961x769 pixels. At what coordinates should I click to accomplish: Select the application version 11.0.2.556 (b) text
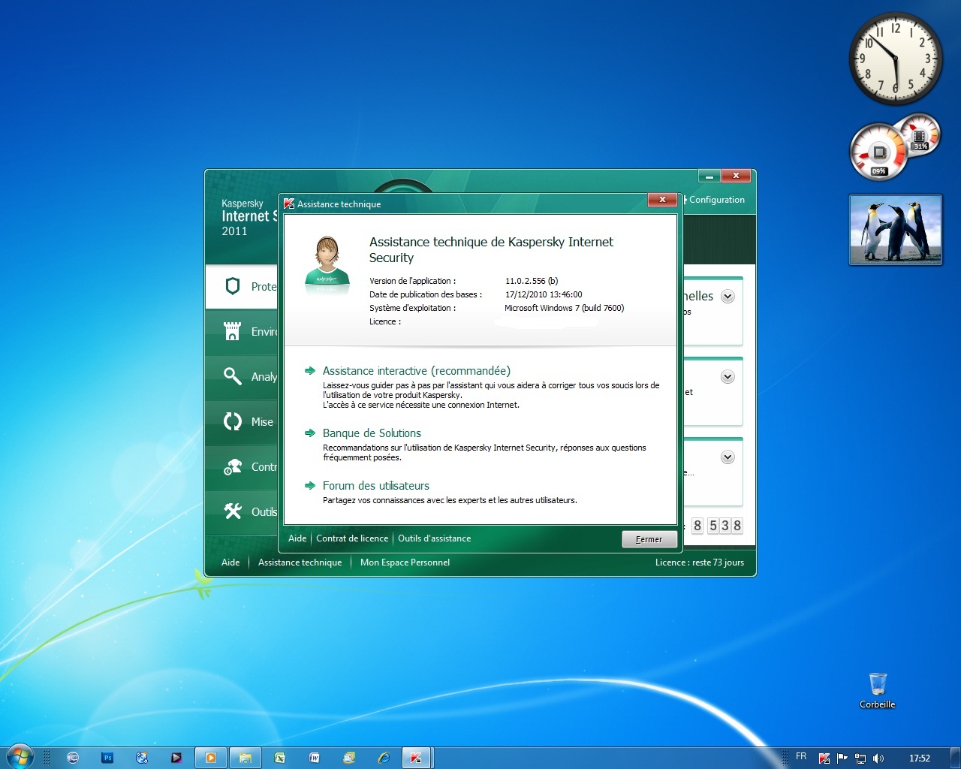point(532,281)
